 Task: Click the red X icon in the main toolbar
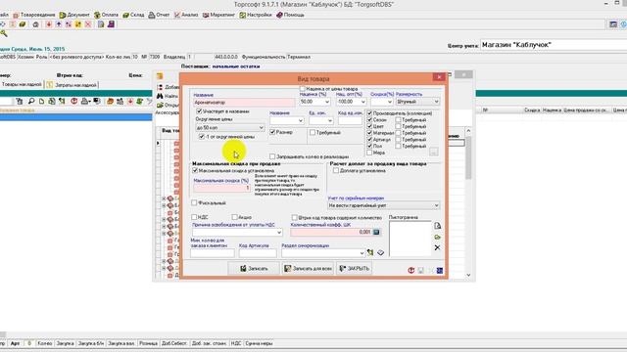point(88,24)
